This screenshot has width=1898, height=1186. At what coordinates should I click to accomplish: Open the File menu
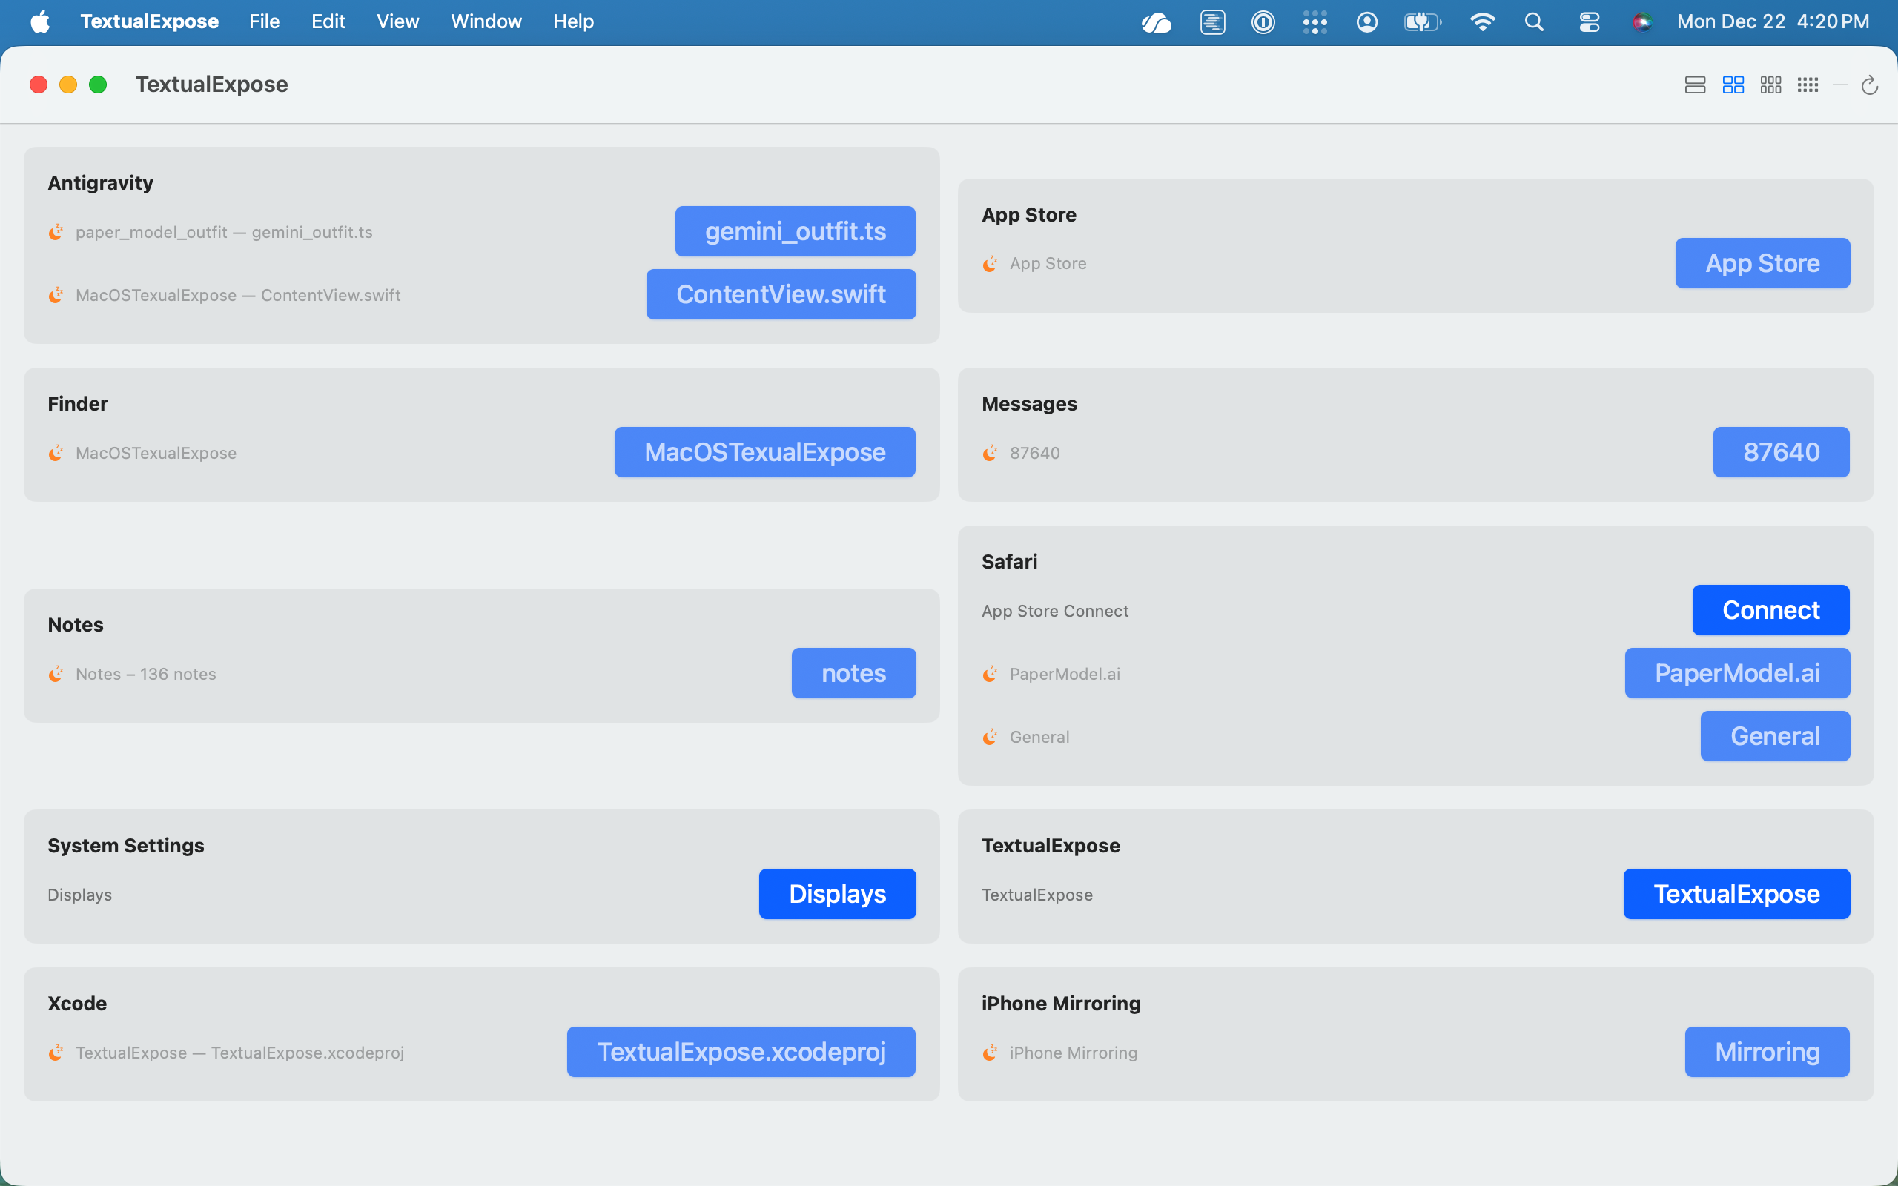[264, 22]
